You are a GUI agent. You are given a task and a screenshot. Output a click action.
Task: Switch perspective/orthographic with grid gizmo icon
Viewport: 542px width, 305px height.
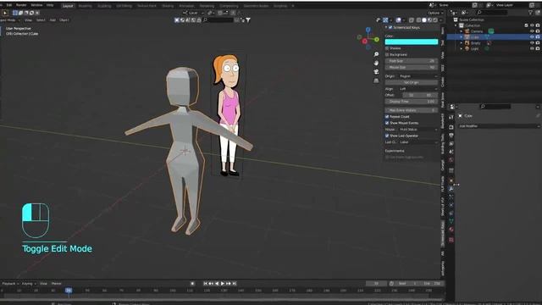click(376, 80)
